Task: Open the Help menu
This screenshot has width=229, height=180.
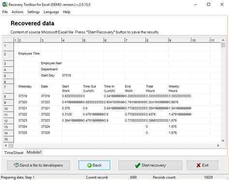Action: [66, 12]
